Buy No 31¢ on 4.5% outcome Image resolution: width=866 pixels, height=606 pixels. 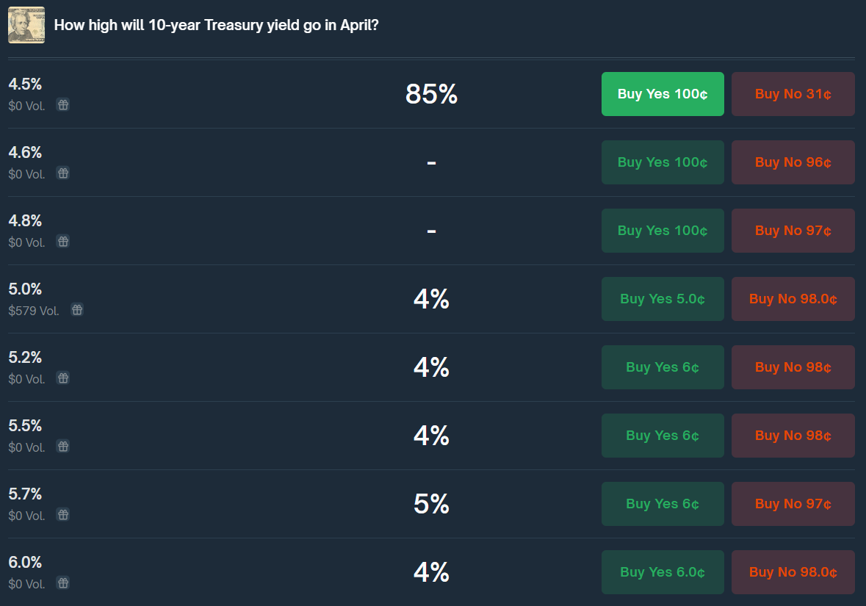(x=793, y=94)
